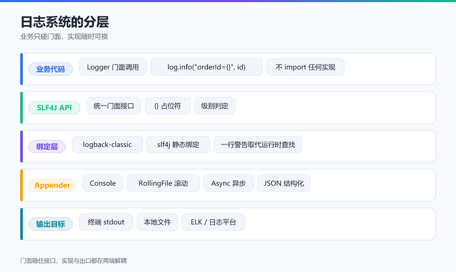Click the logback-classic chip
The height and width of the screenshot is (272, 456).
(x=107, y=144)
